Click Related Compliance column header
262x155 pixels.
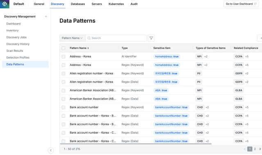click(x=246, y=48)
